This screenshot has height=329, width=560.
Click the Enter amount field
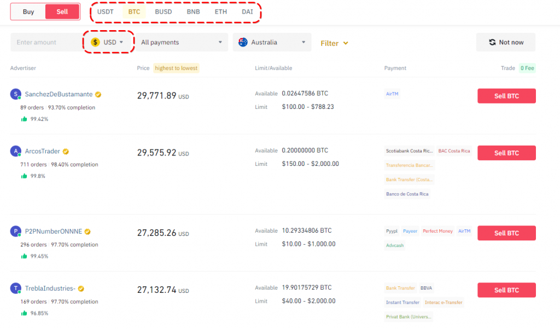[x=45, y=42]
